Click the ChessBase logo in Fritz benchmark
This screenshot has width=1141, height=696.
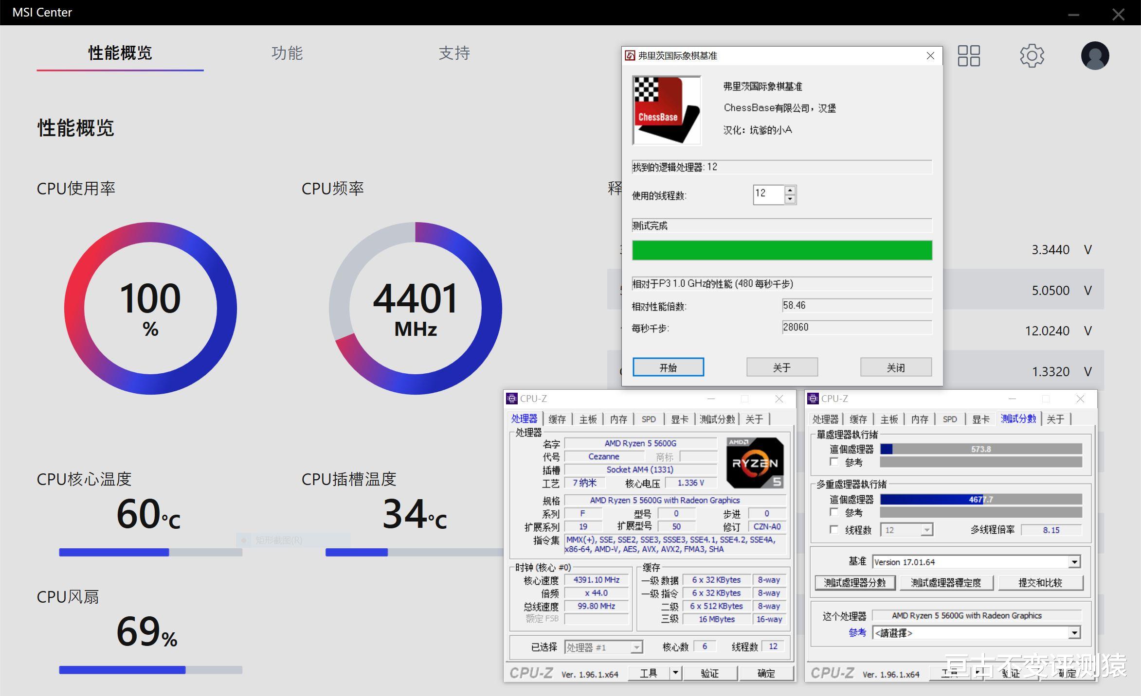[666, 109]
